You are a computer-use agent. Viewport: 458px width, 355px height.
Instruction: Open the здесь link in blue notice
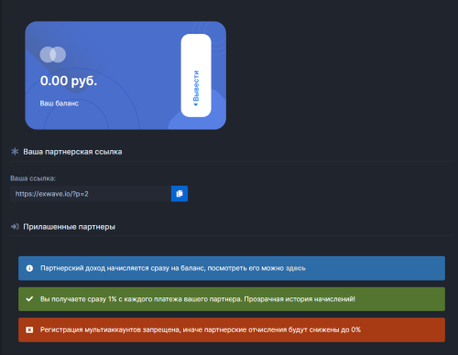click(295, 268)
